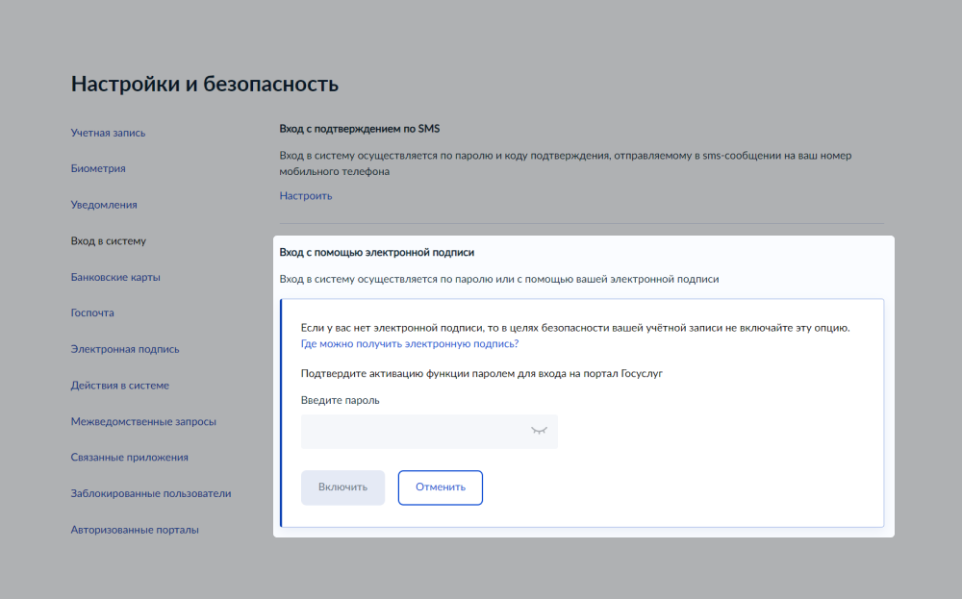Select Вход в систему in sidebar
Viewport: 962px width, 599px height.
coord(108,241)
